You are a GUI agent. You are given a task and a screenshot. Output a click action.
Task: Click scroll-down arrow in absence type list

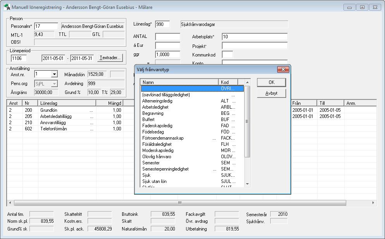pyautogui.click(x=247, y=184)
